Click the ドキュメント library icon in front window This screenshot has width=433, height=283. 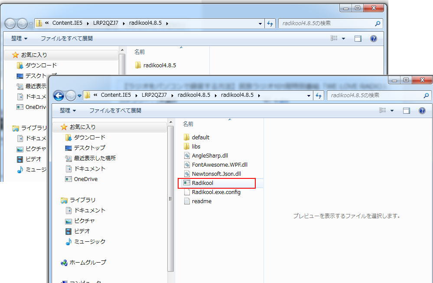click(x=68, y=211)
